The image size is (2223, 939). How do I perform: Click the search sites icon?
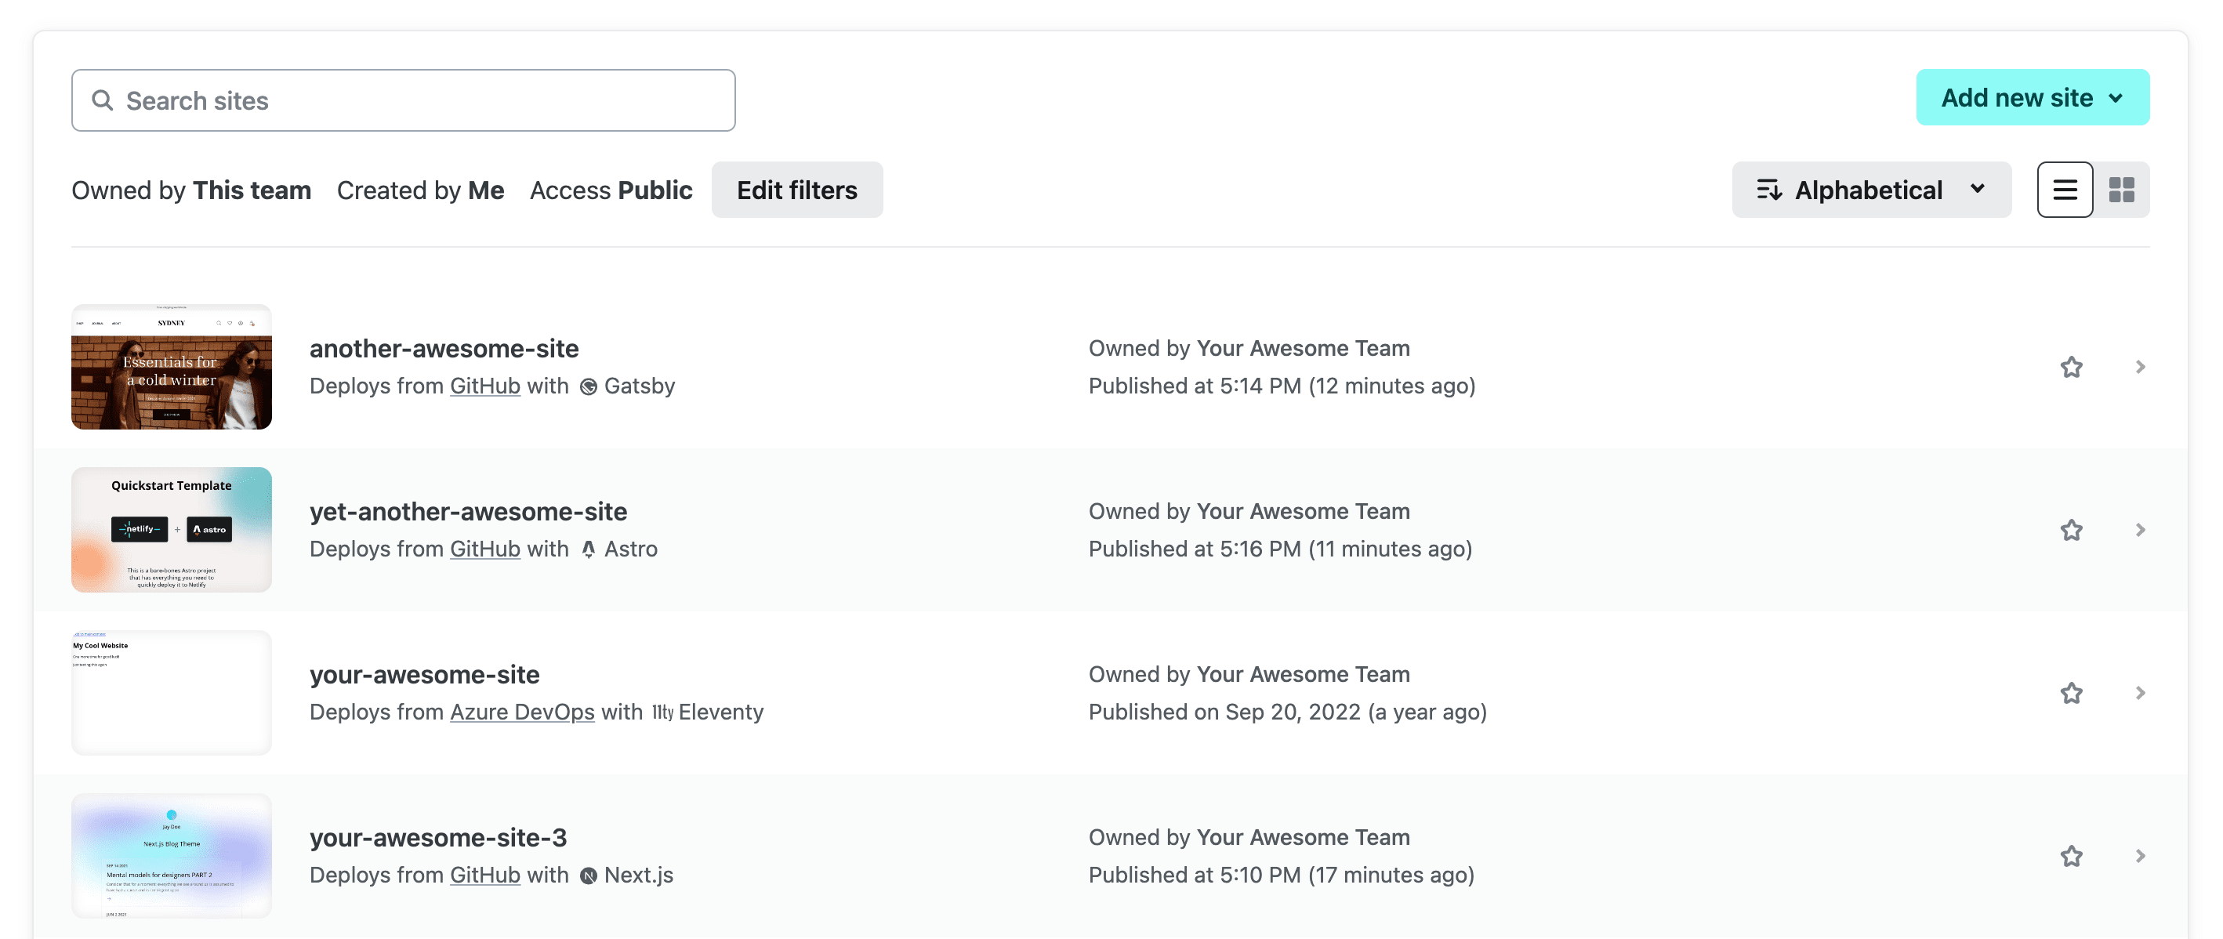(100, 100)
